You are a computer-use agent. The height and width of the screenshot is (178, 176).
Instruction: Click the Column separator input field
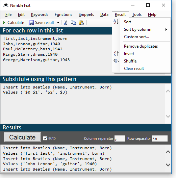click(x=120, y=138)
